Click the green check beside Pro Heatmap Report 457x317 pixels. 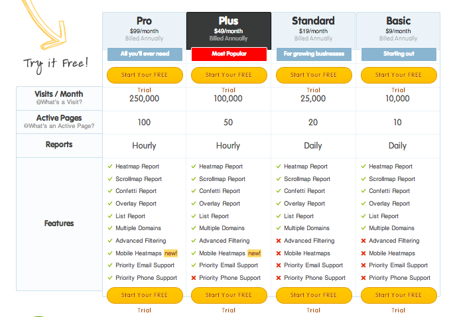110,166
